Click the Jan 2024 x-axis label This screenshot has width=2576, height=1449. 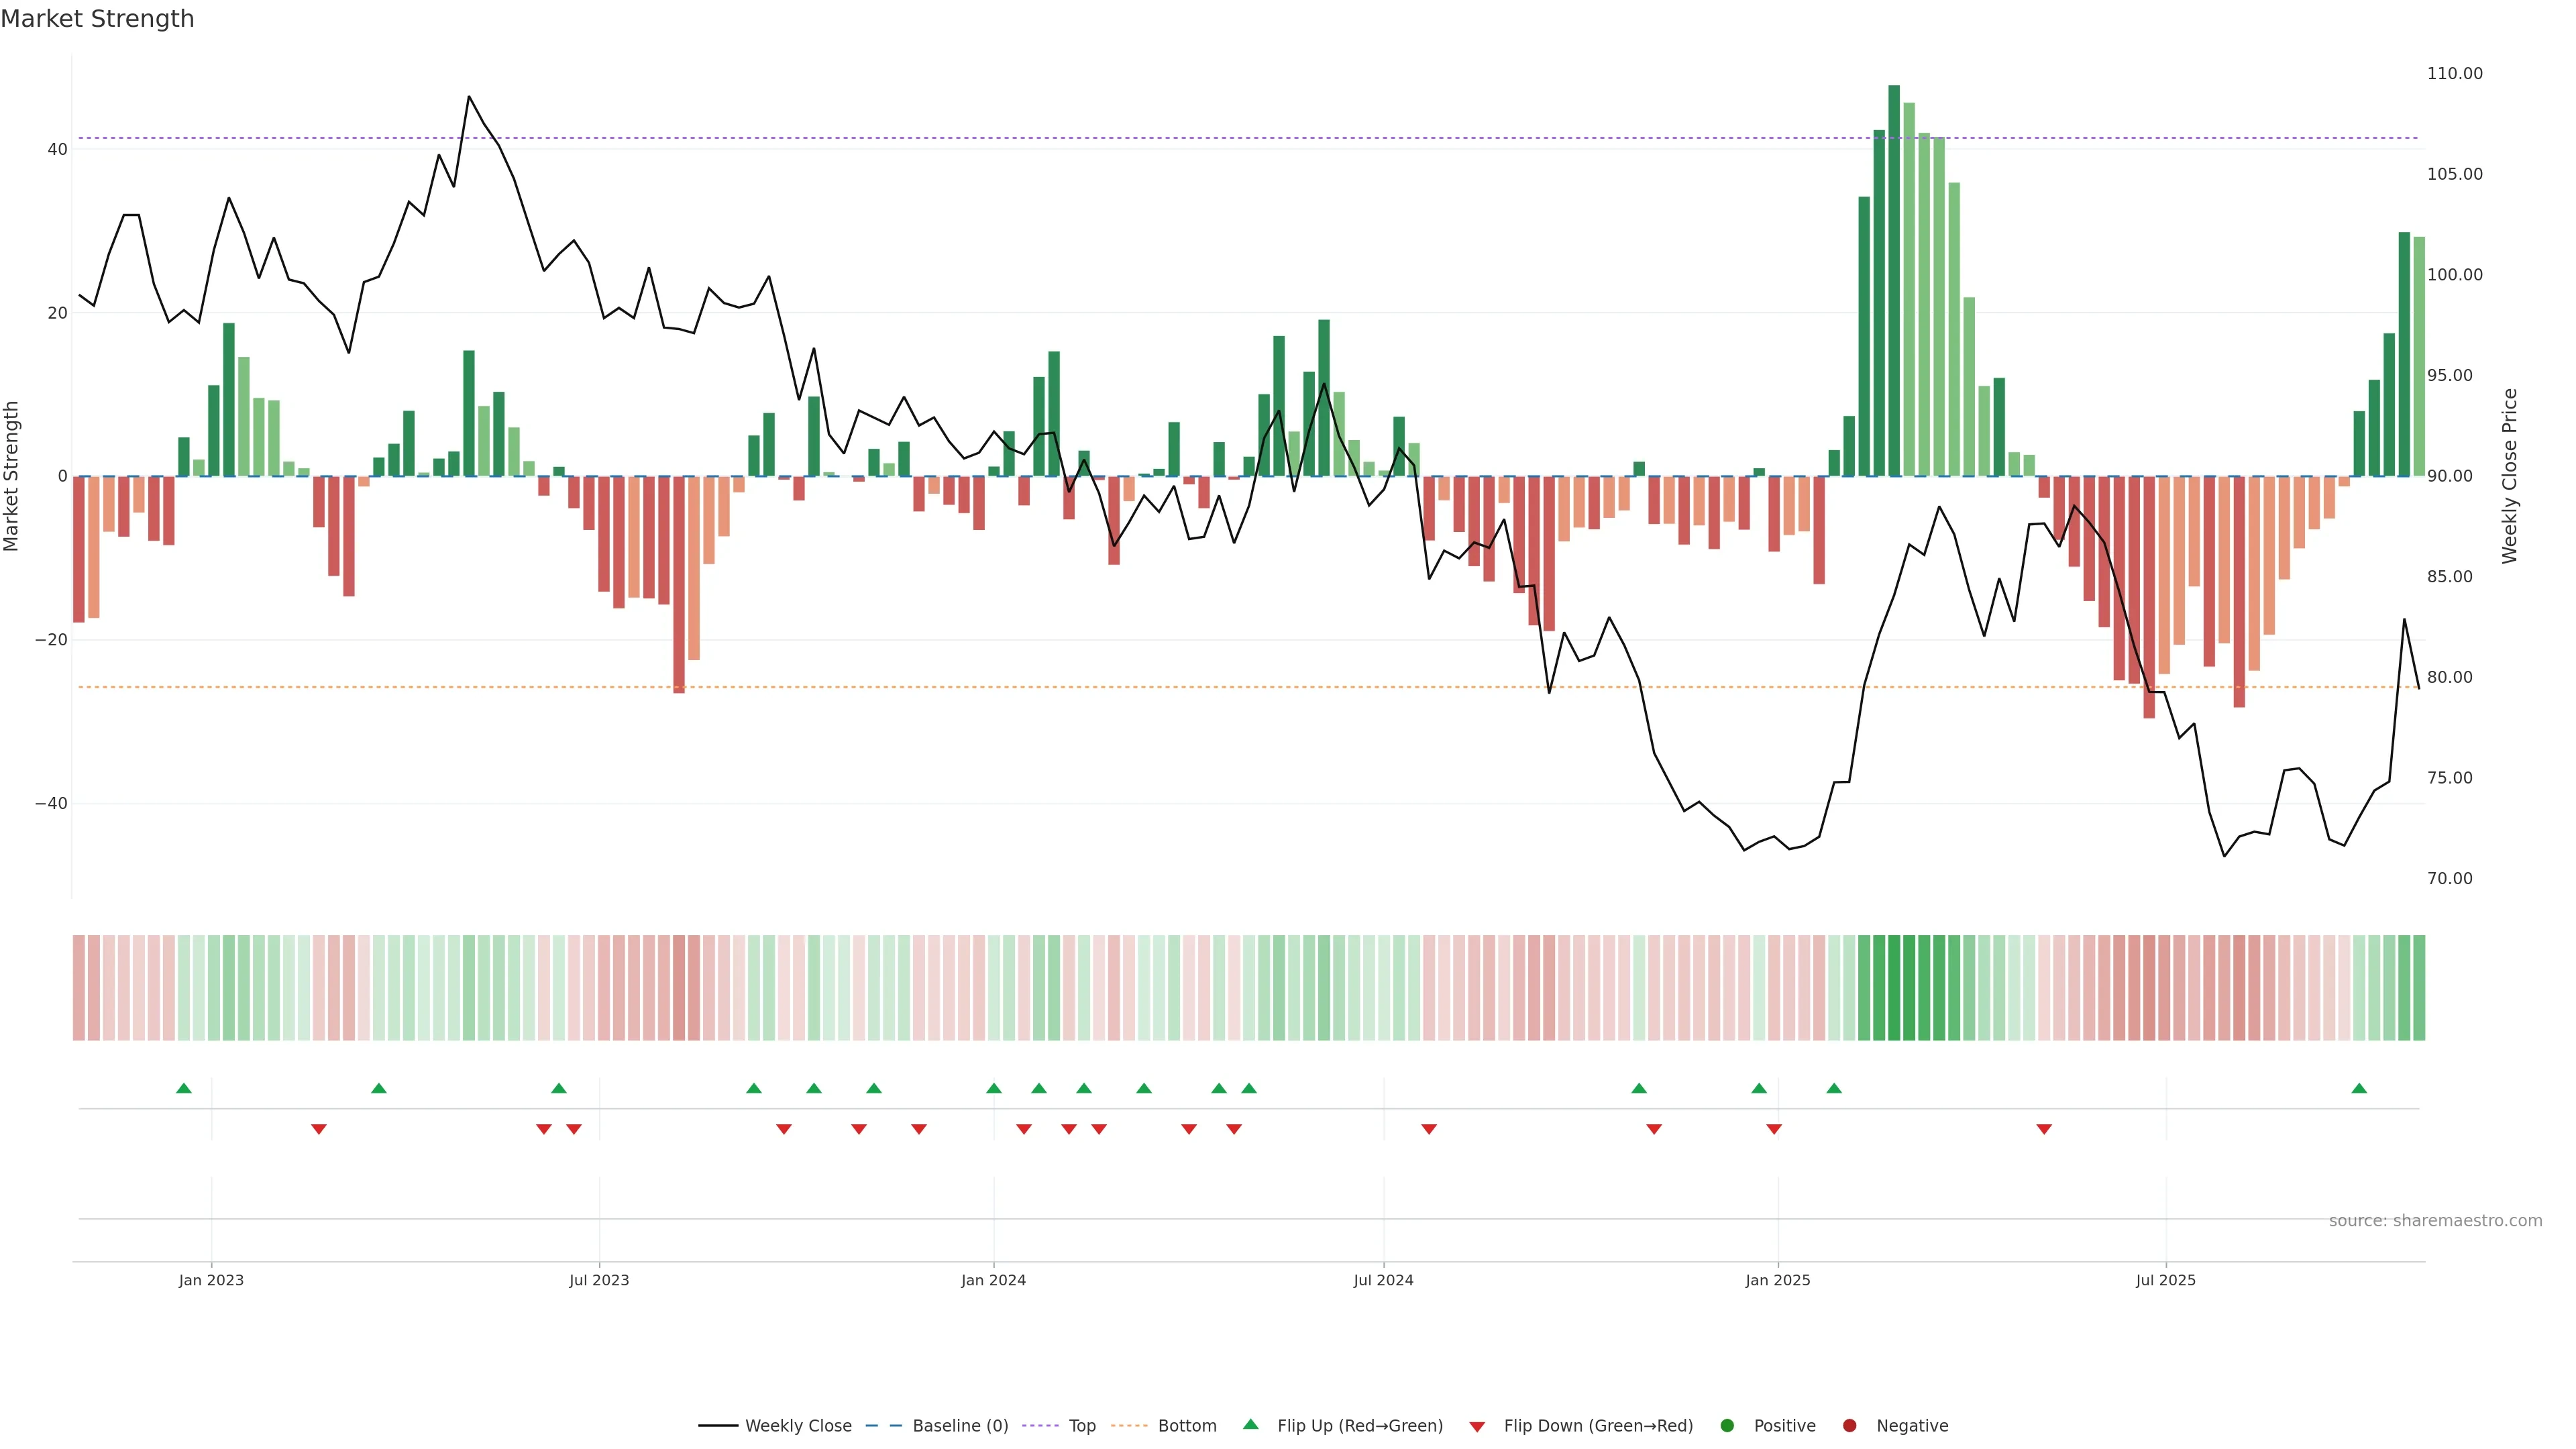[x=993, y=1280]
